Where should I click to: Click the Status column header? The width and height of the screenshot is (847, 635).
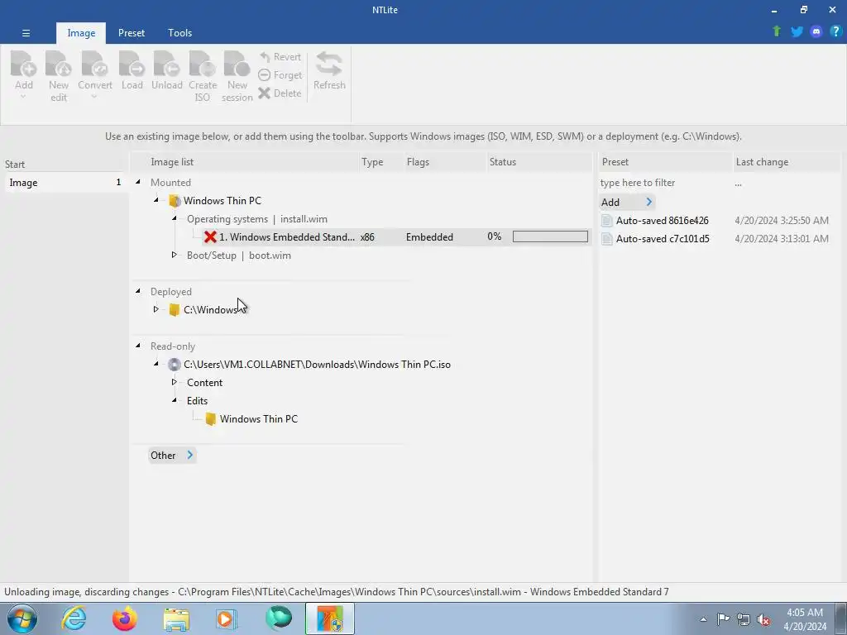click(x=539, y=162)
